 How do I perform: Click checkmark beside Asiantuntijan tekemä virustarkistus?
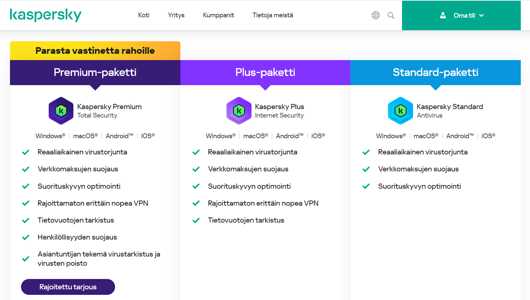pyautogui.click(x=25, y=259)
